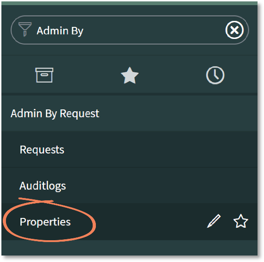Clear the navigator filter with X button
Image resolution: width=264 pixels, height=262 pixels.
[234, 30]
